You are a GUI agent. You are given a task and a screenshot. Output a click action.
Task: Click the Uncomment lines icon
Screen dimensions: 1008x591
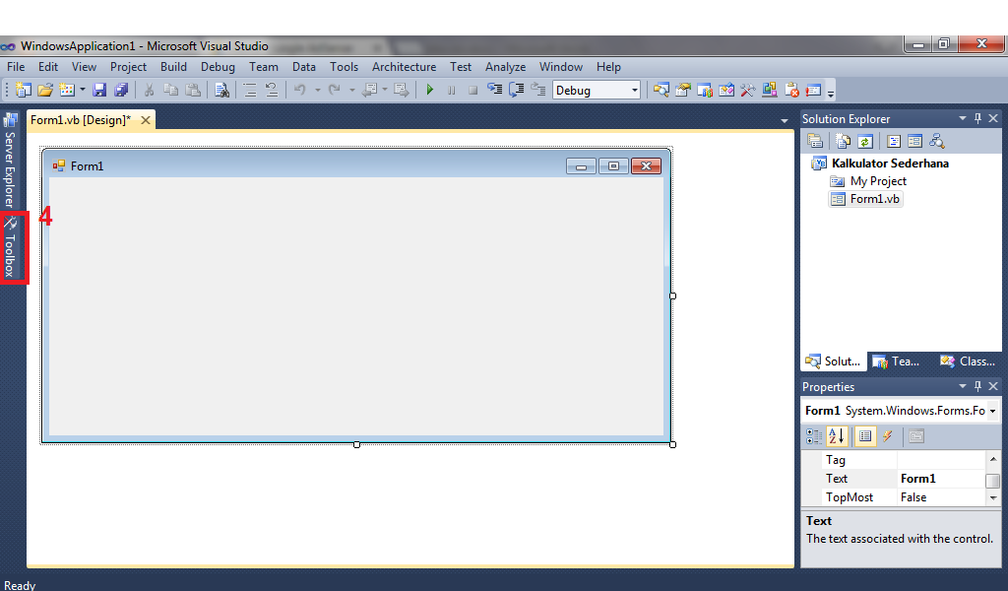pyautogui.click(x=272, y=90)
